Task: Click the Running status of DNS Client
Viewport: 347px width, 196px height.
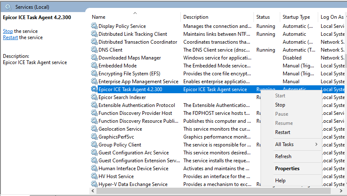Action: tap(266, 50)
